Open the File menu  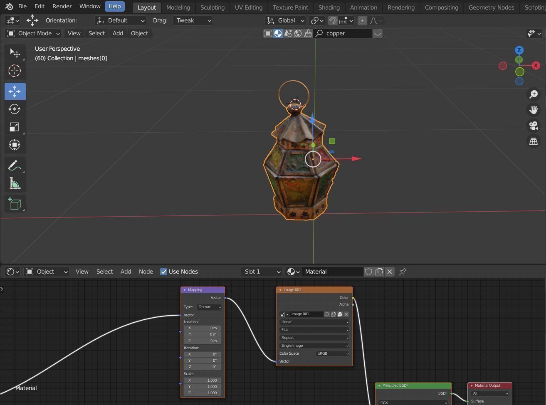pos(22,7)
